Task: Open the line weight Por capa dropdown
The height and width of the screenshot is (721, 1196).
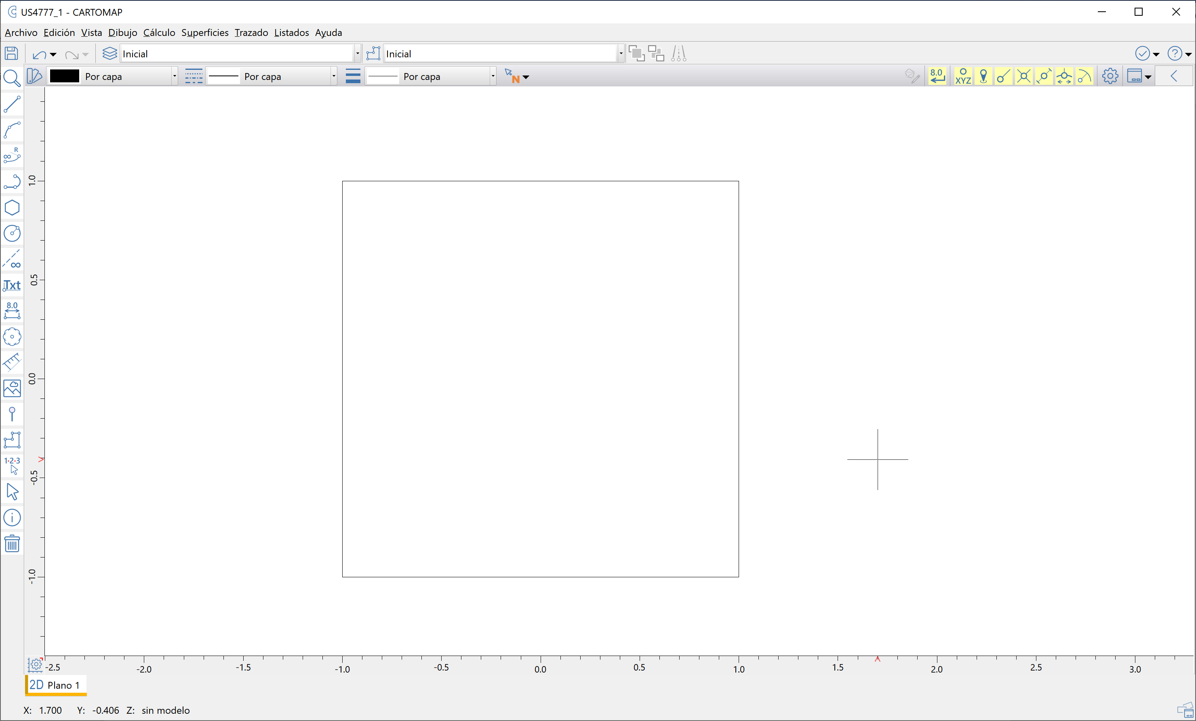Action: [x=493, y=76]
